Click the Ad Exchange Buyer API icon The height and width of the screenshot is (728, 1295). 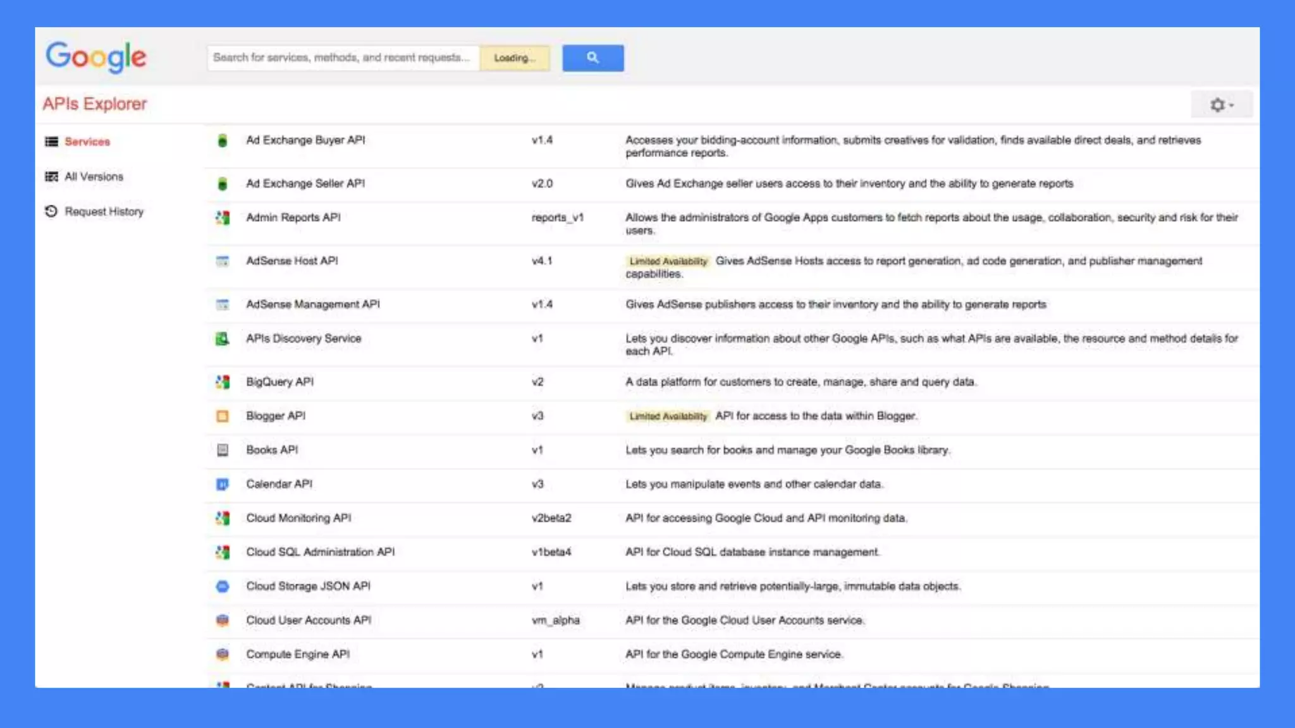click(222, 140)
